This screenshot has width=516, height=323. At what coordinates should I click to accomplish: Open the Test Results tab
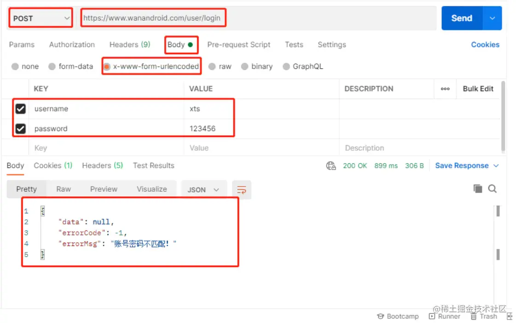[x=153, y=165]
